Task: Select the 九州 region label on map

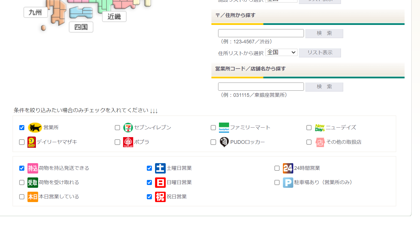Action: (36, 13)
